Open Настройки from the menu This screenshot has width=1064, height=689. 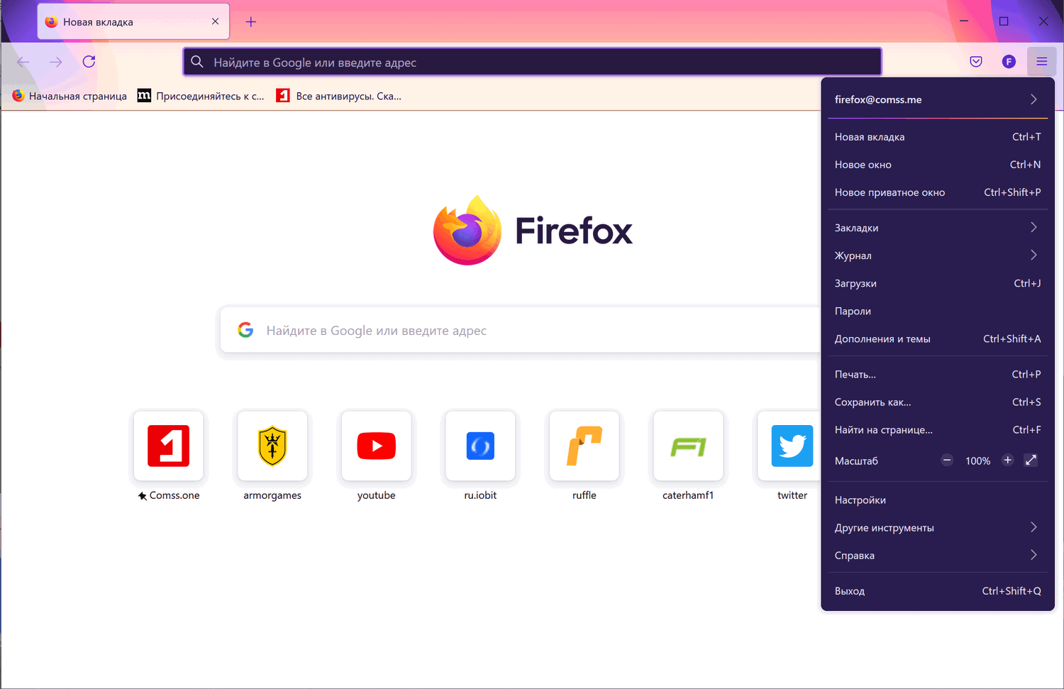click(x=938, y=500)
